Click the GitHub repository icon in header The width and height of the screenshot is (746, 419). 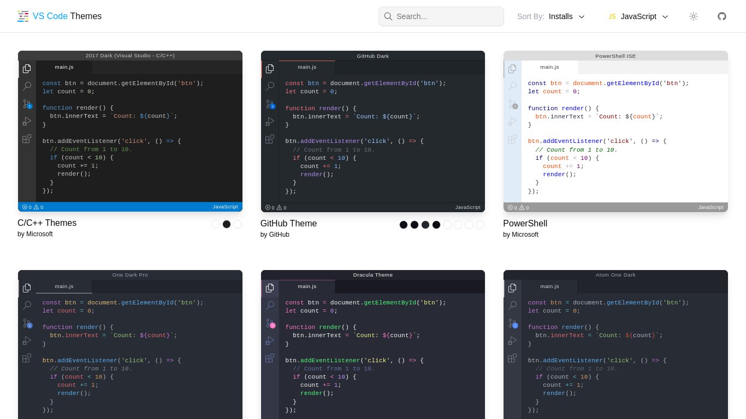pyautogui.click(x=721, y=16)
